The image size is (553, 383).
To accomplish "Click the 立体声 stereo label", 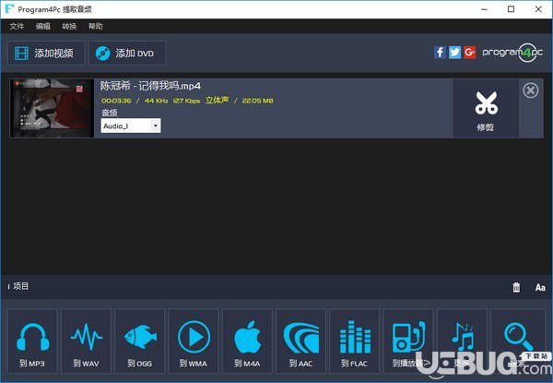I will pyautogui.click(x=217, y=101).
